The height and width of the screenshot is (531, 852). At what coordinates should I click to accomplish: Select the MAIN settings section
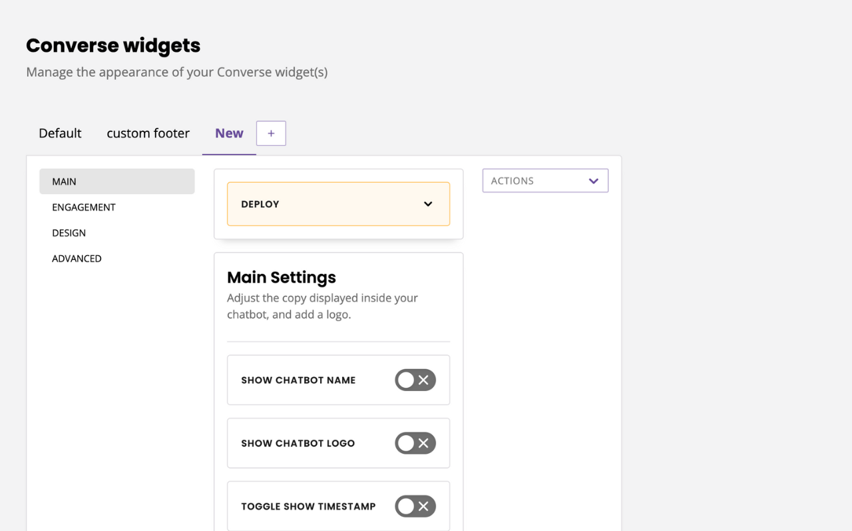pyautogui.click(x=64, y=181)
